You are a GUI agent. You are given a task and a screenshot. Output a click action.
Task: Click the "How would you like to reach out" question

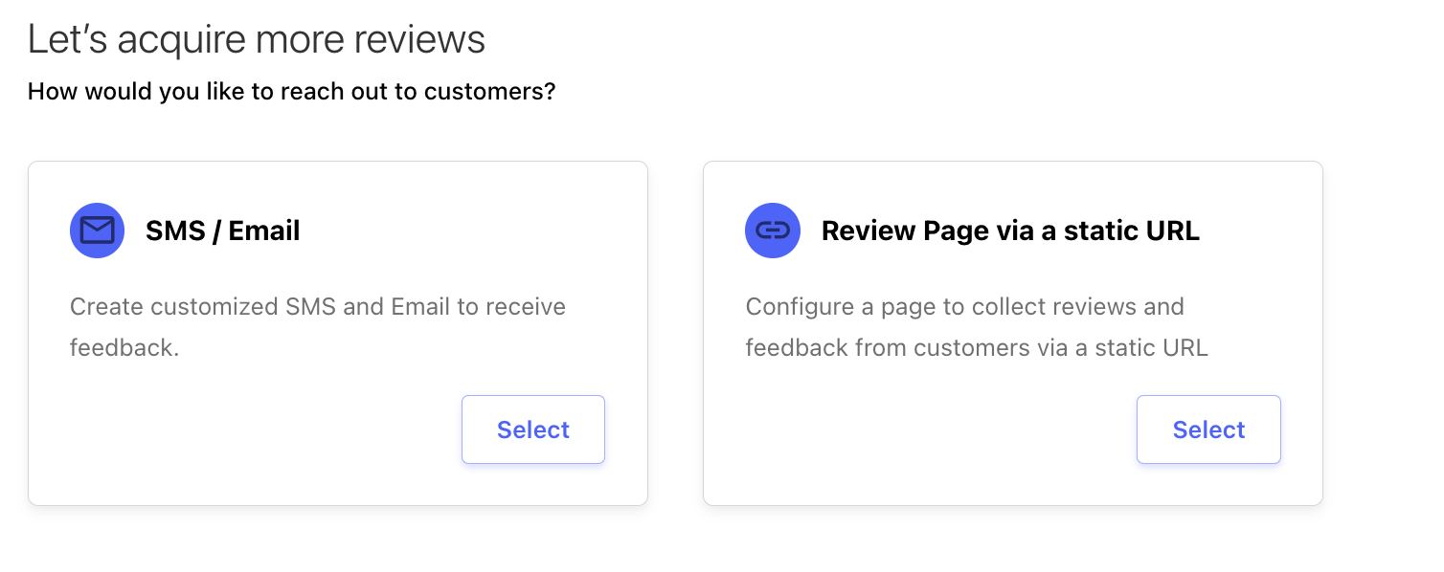pyautogui.click(x=291, y=92)
